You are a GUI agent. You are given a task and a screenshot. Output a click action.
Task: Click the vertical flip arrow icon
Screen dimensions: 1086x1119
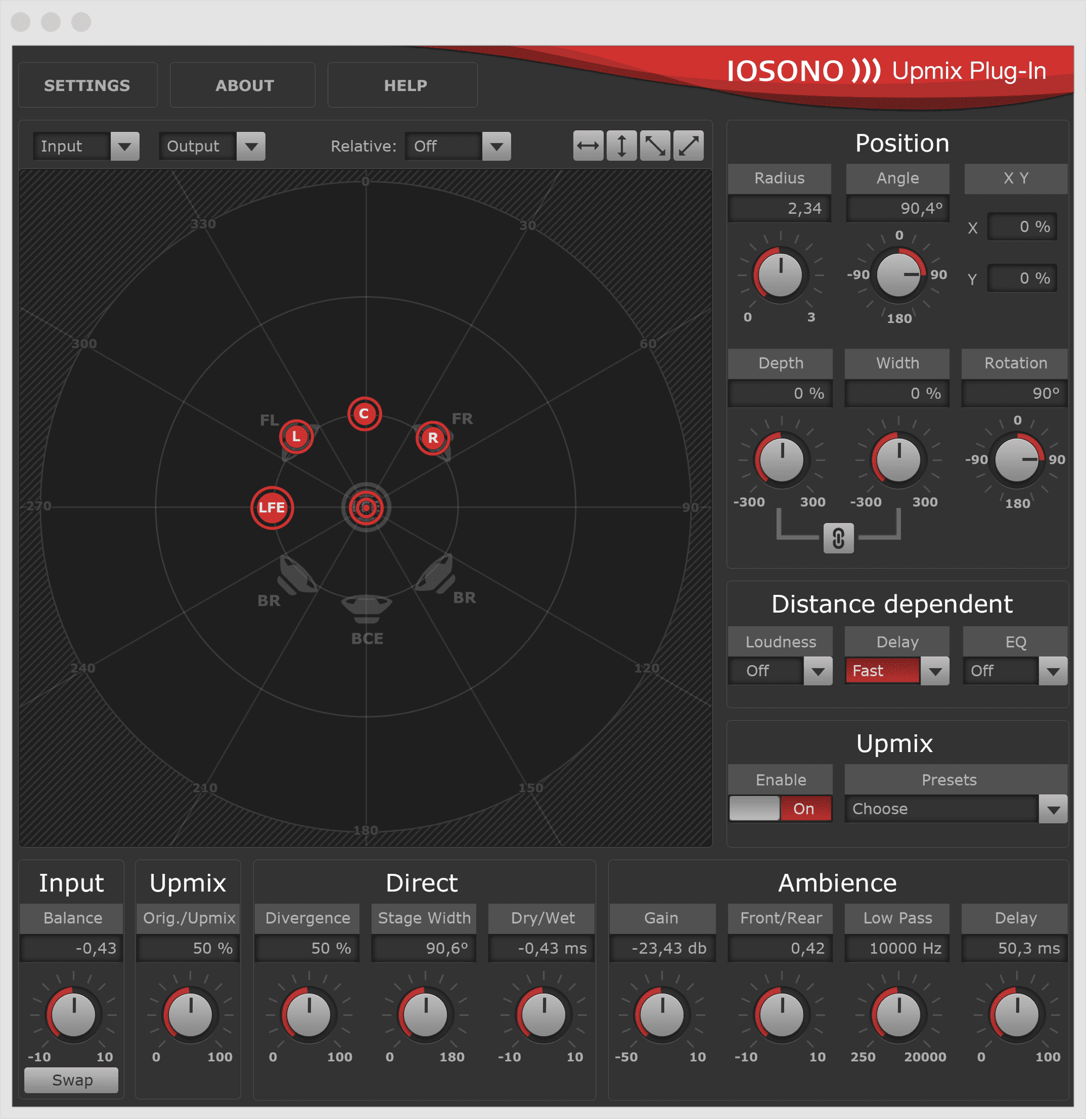622,146
